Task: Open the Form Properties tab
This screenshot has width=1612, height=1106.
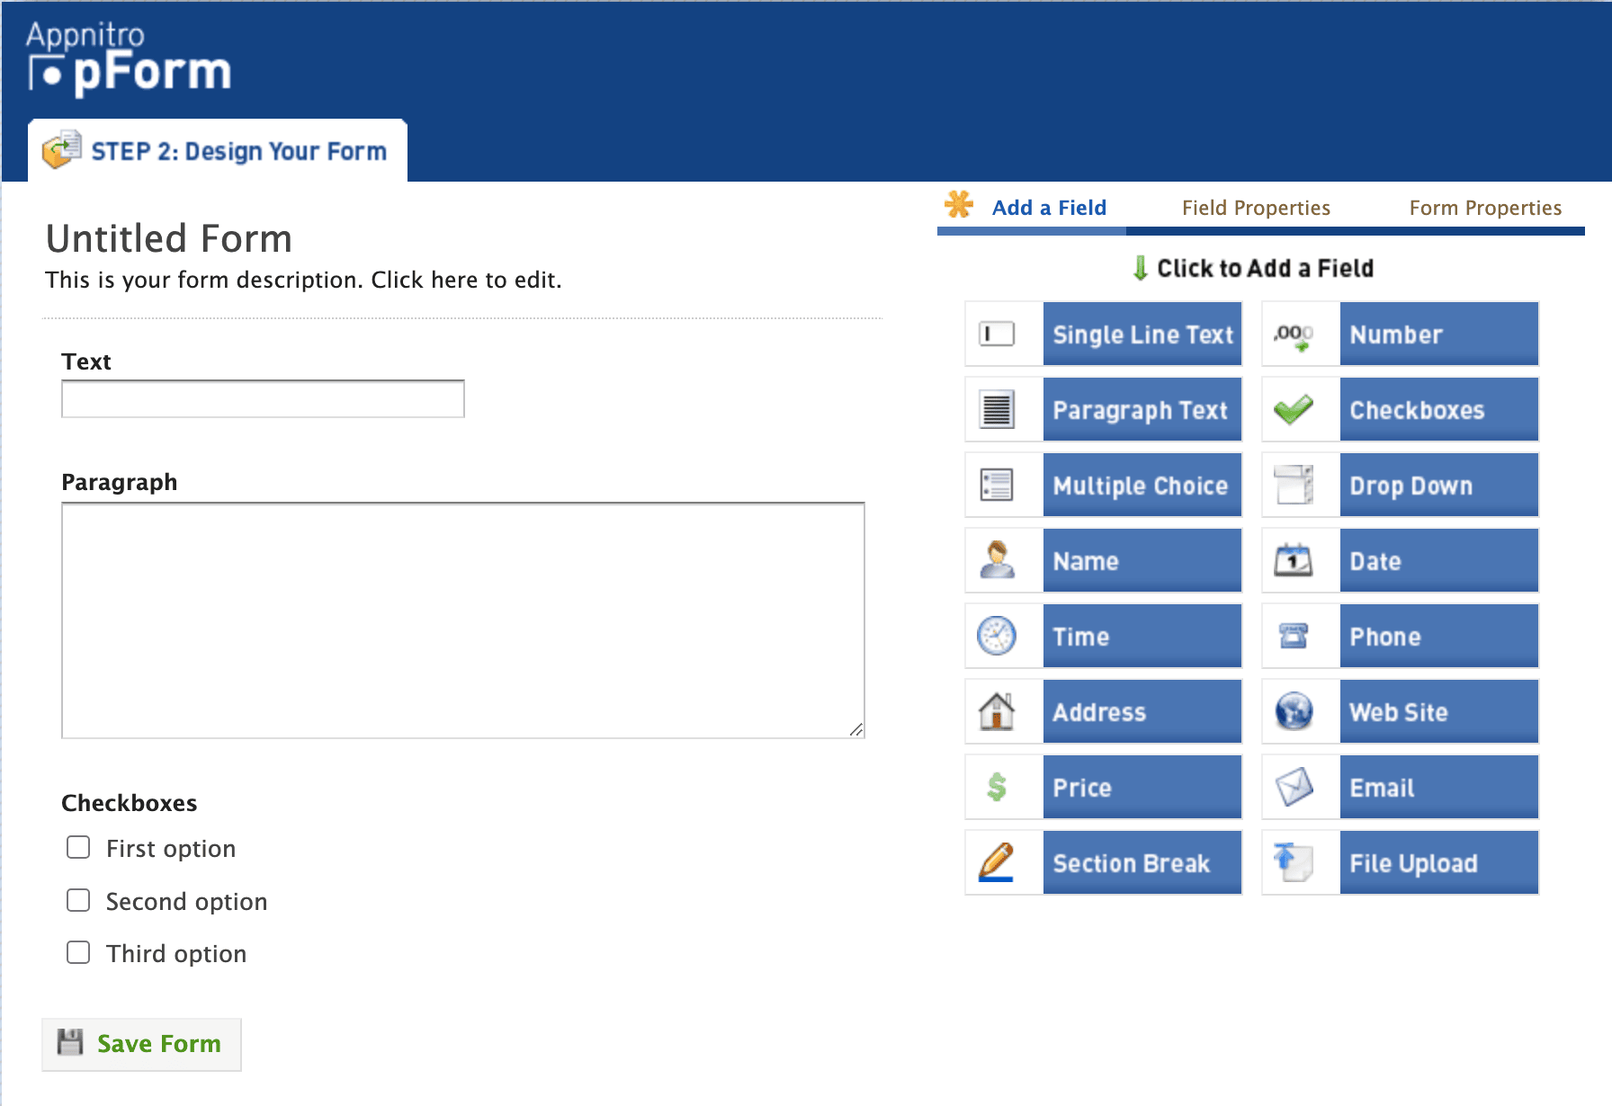Action: 1484,208
